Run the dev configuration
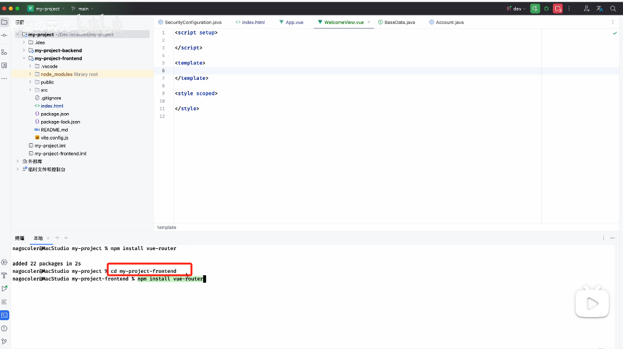623x349 pixels. point(535,9)
